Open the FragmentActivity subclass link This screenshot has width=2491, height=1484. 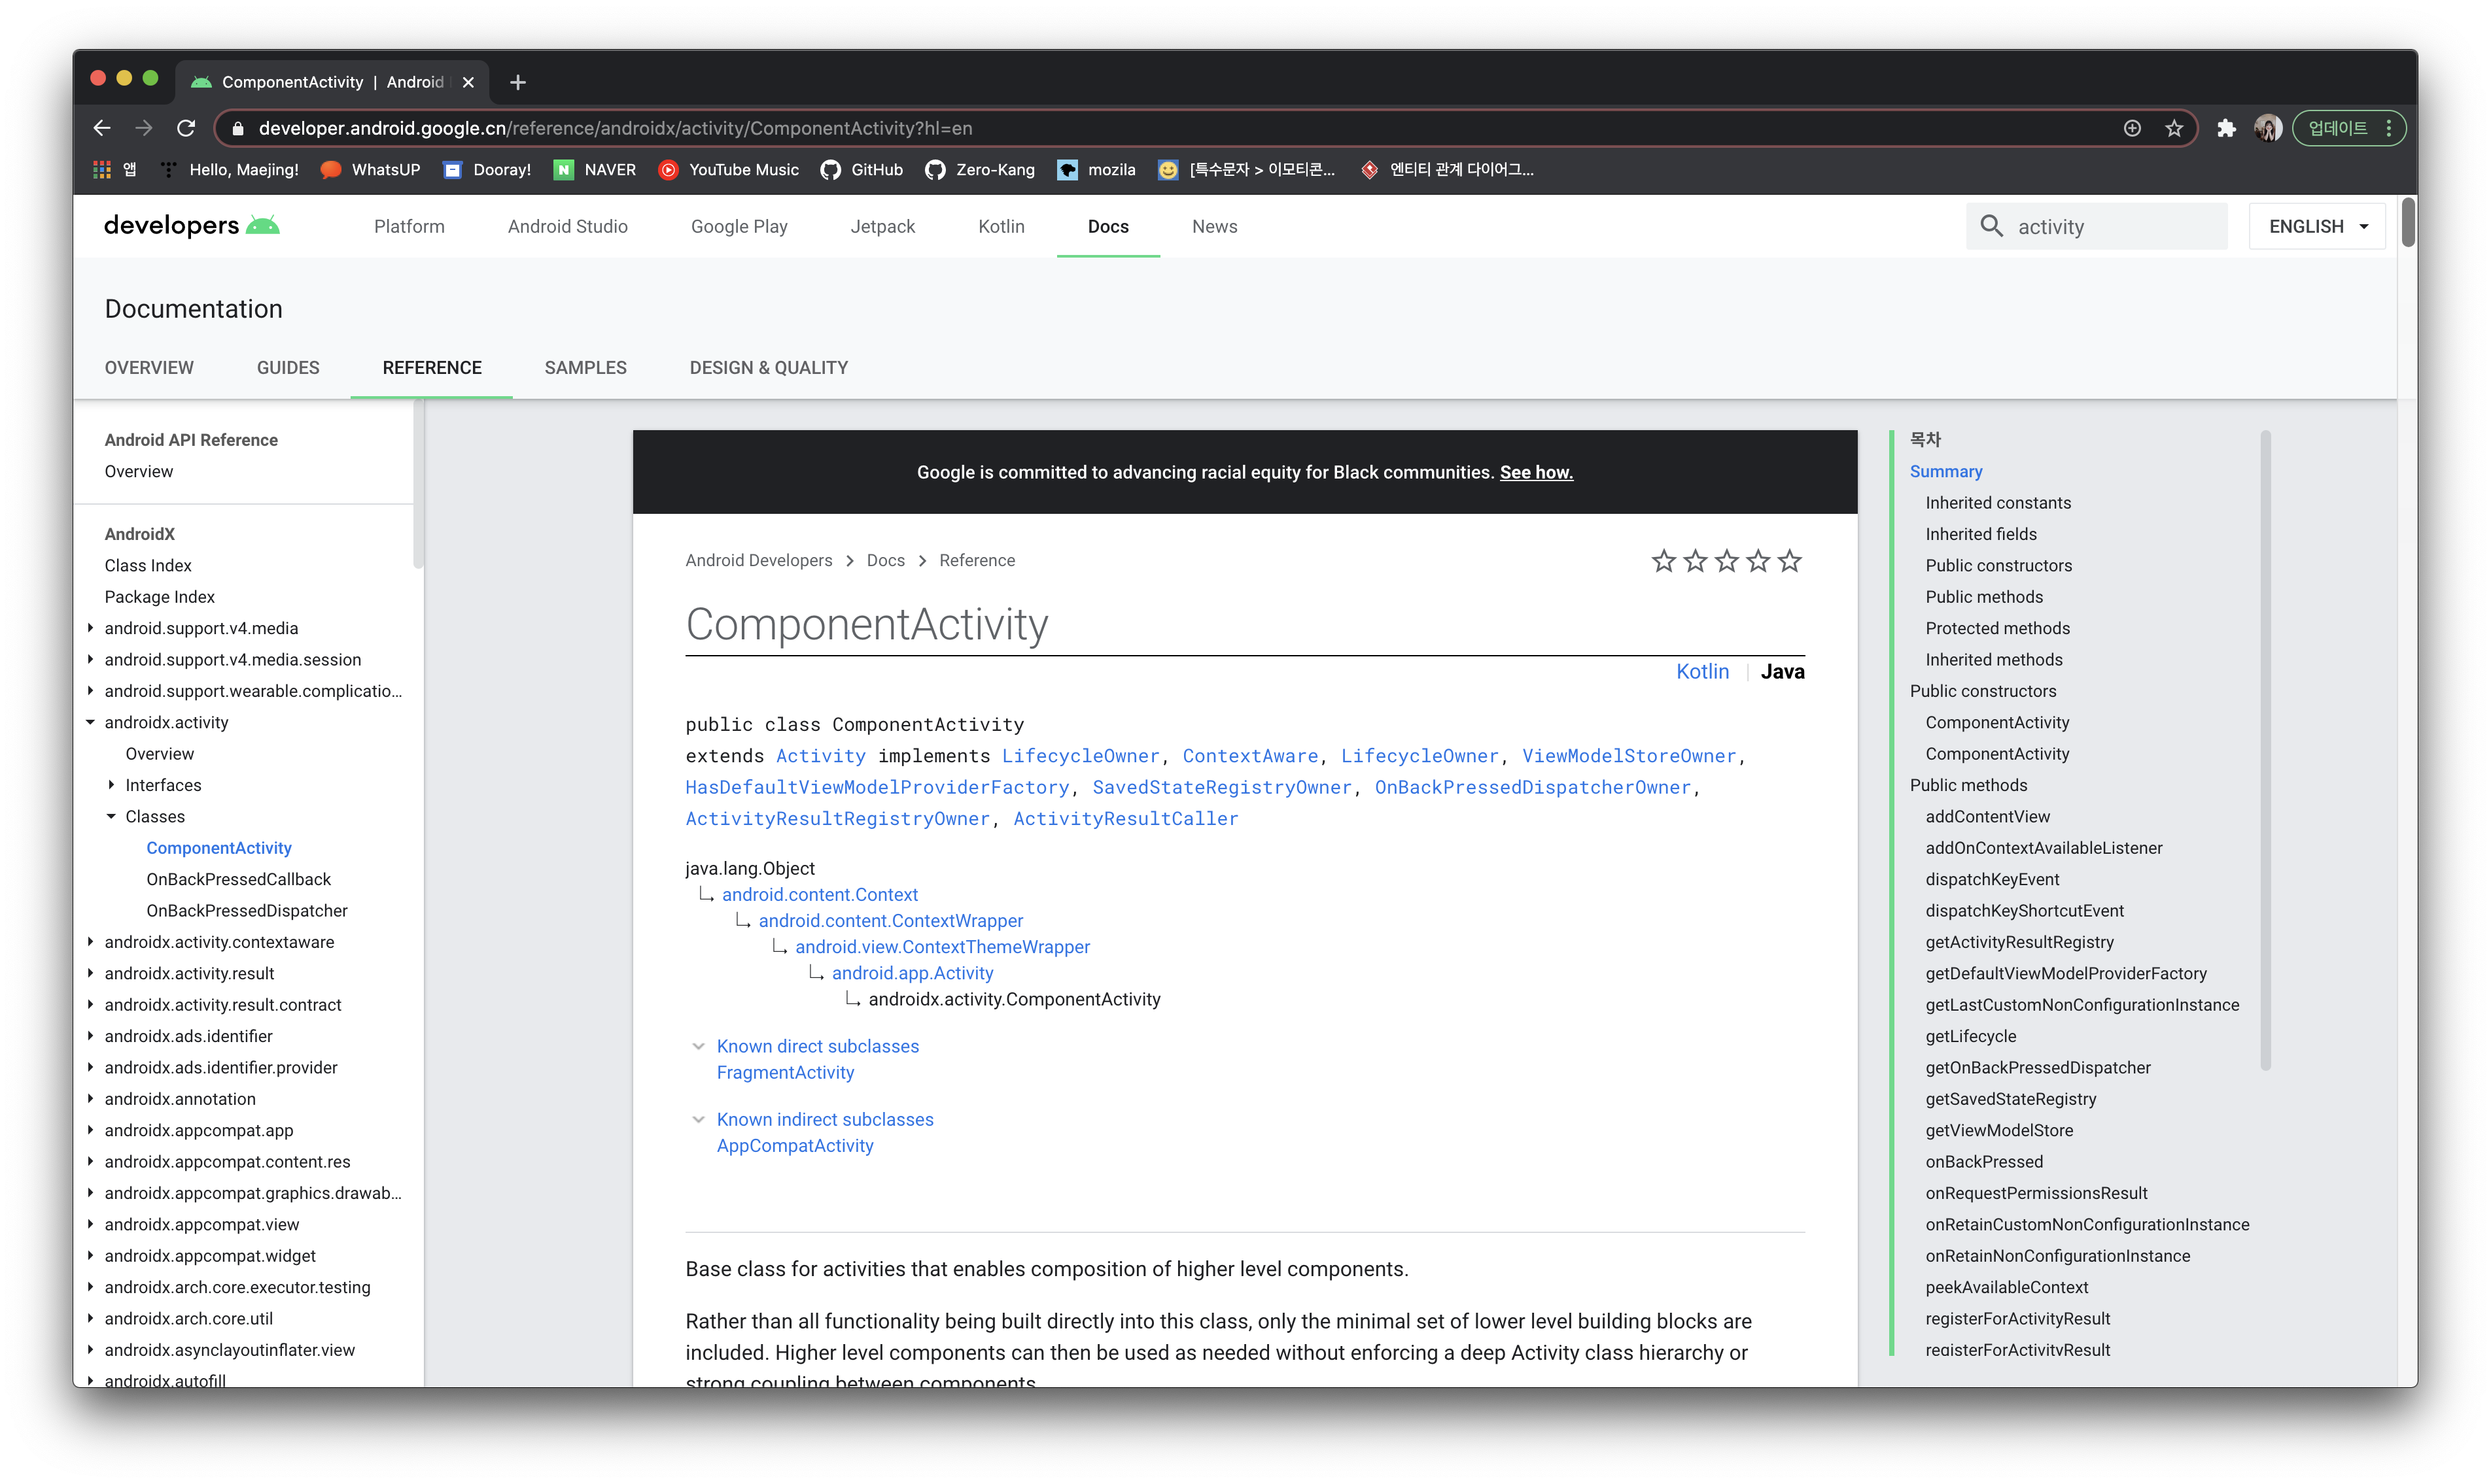click(x=786, y=1072)
